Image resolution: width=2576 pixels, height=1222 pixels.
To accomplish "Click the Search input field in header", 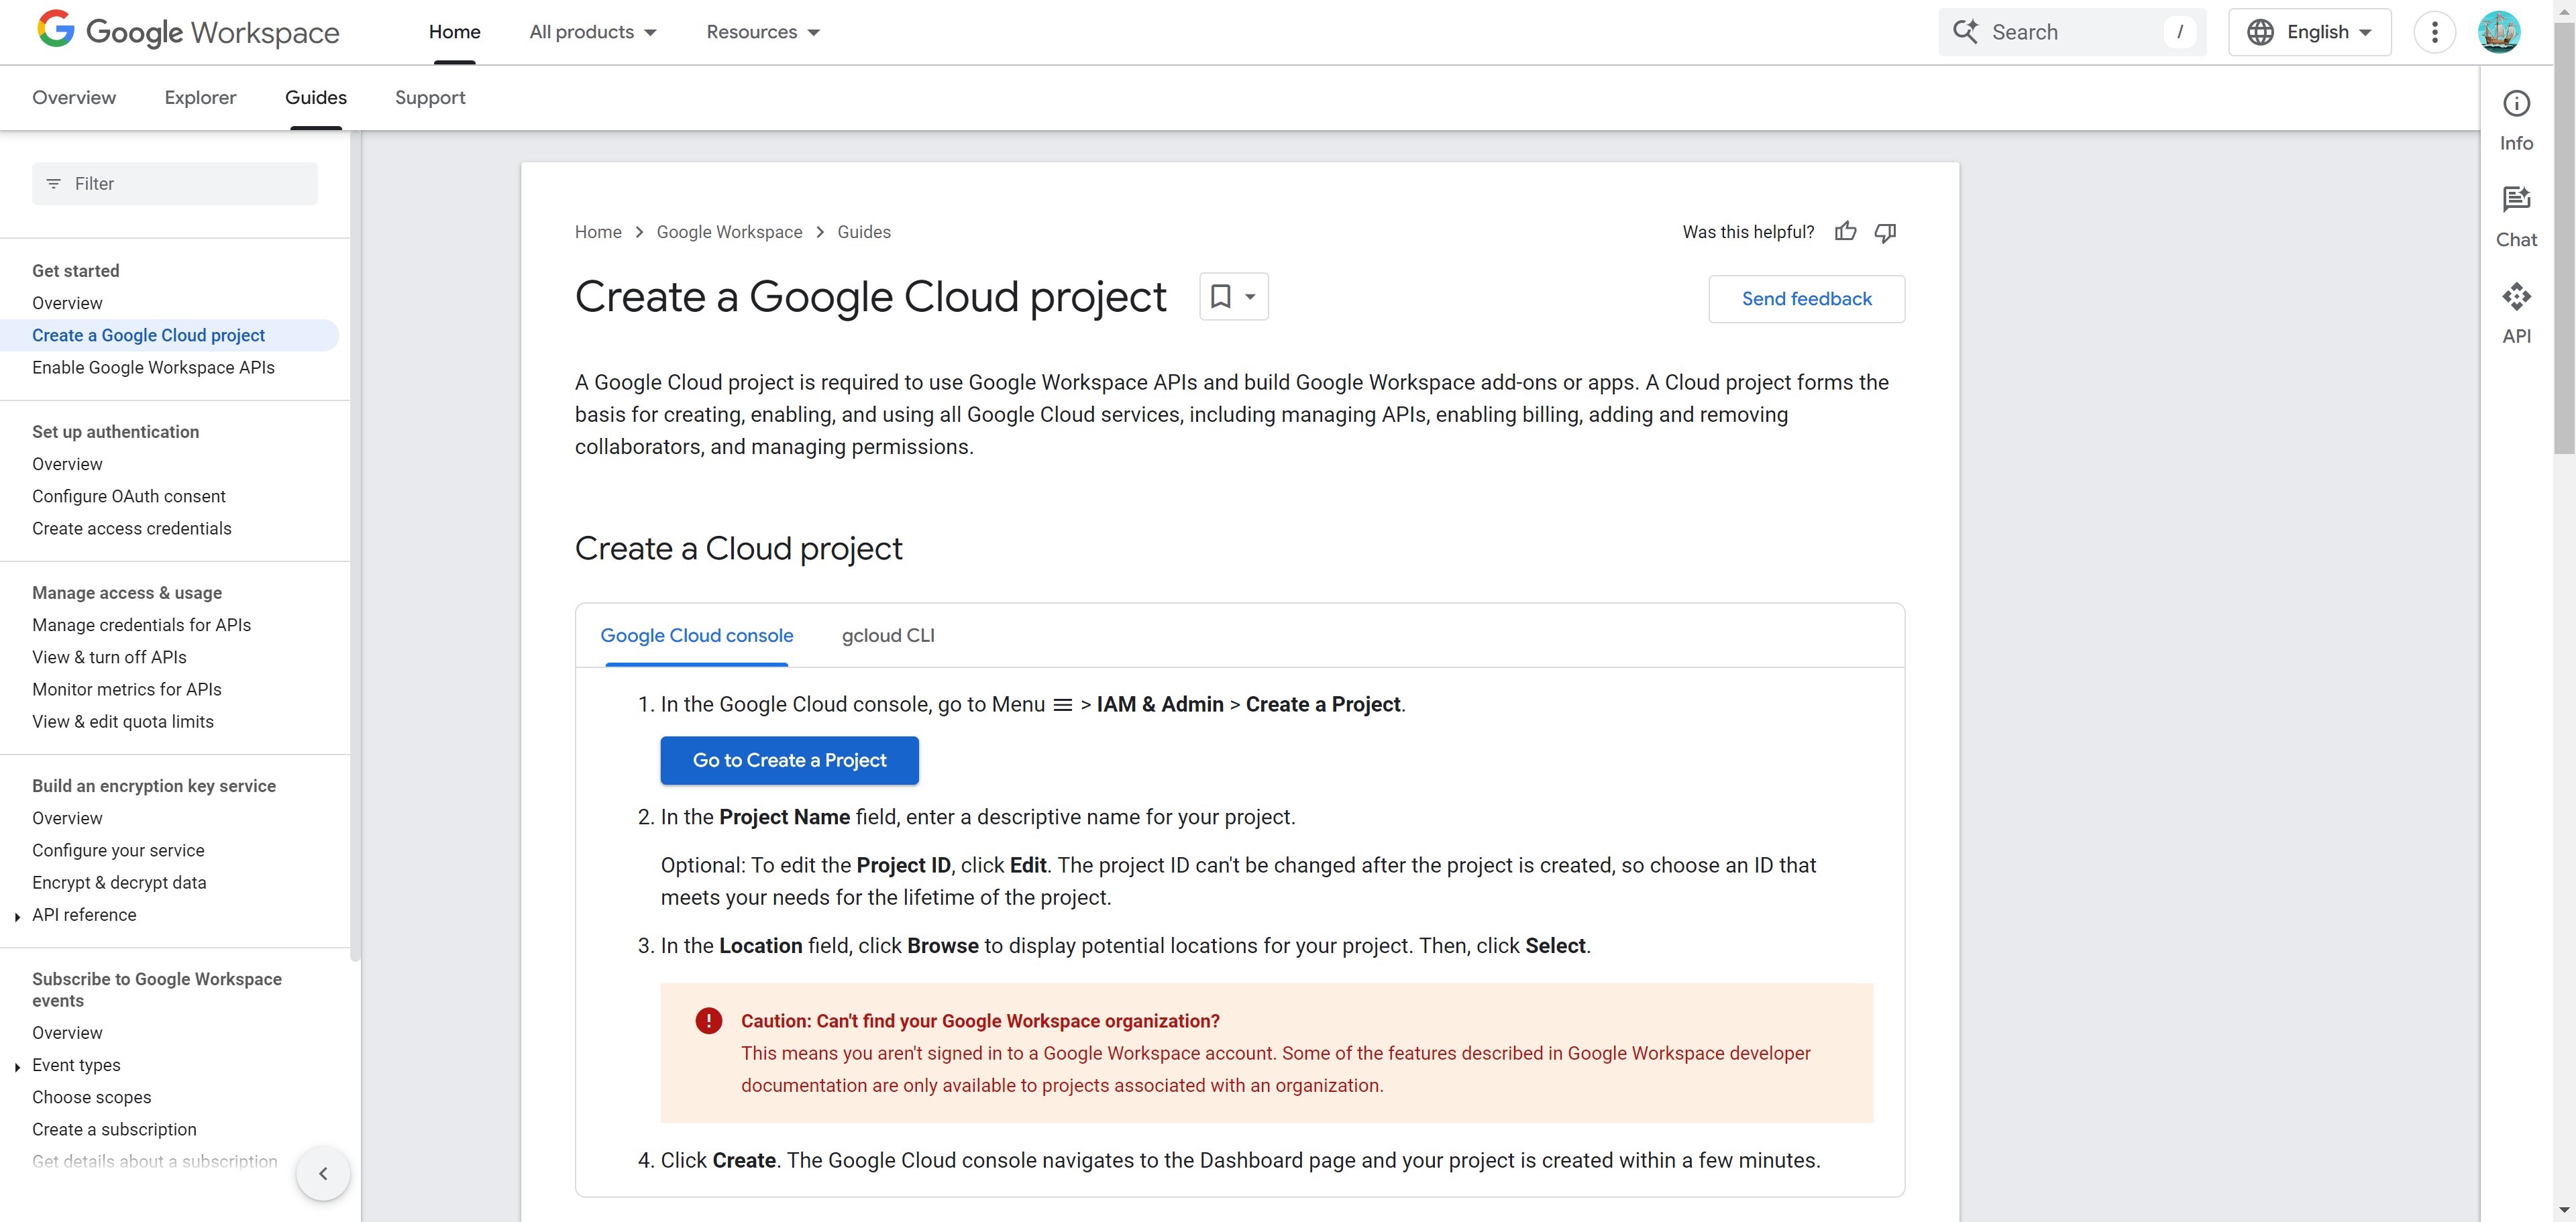I will [x=2072, y=32].
